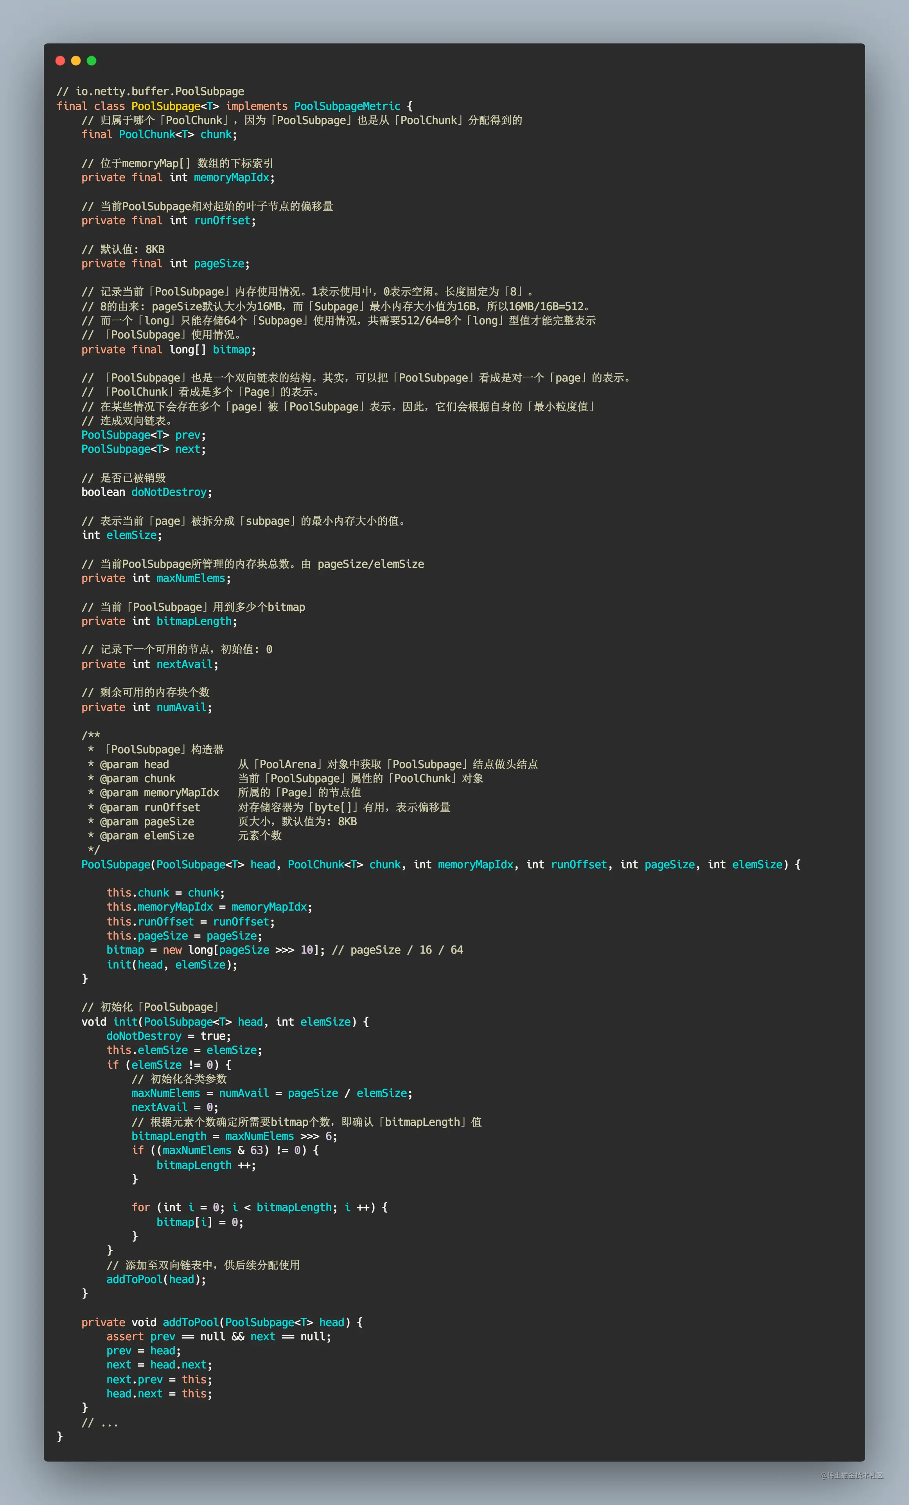The width and height of the screenshot is (909, 1505).
Task: Select the line "private int nextAvail;"
Action: pyautogui.click(x=149, y=664)
